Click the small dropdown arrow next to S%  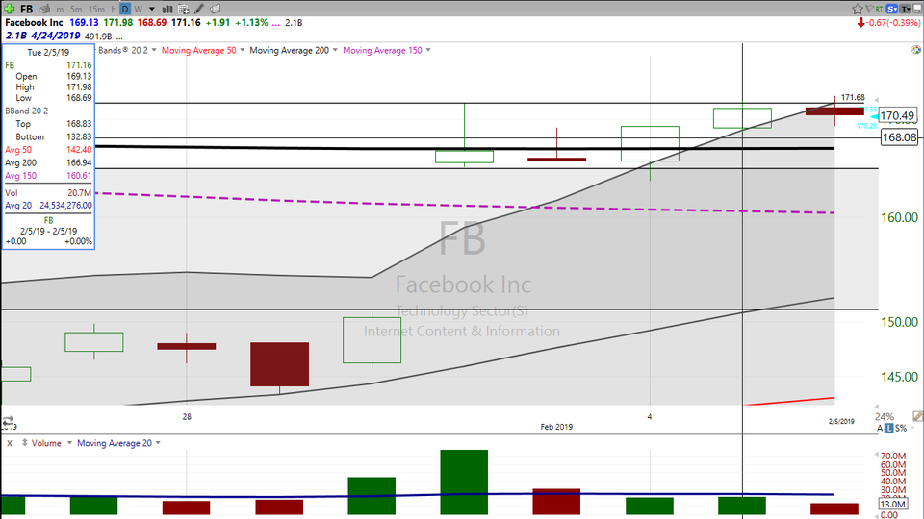[912, 429]
